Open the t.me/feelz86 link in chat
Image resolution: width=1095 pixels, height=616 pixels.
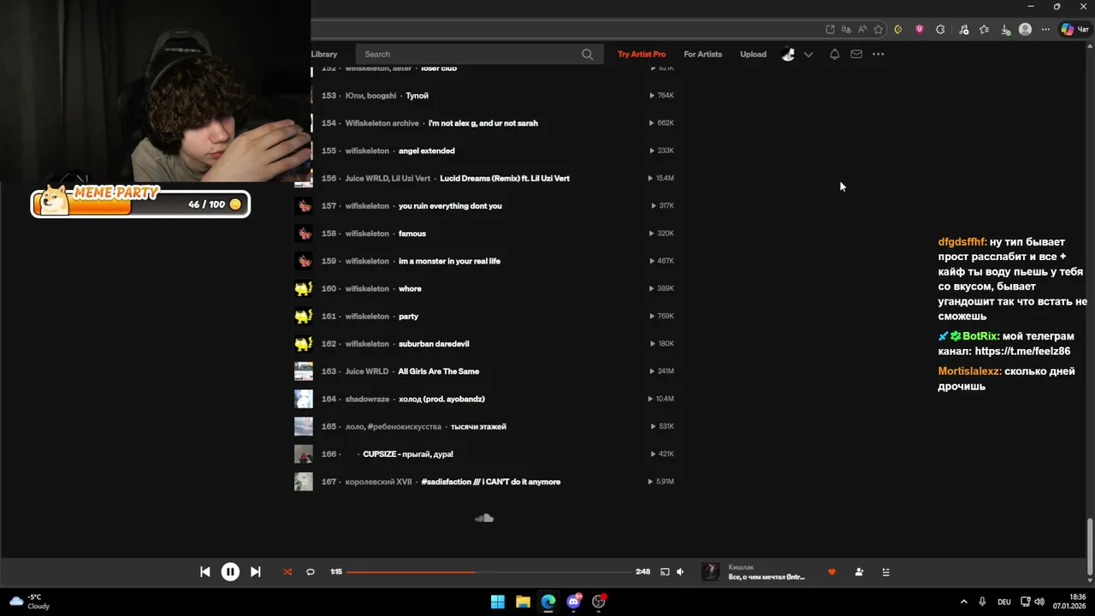coord(1022,351)
